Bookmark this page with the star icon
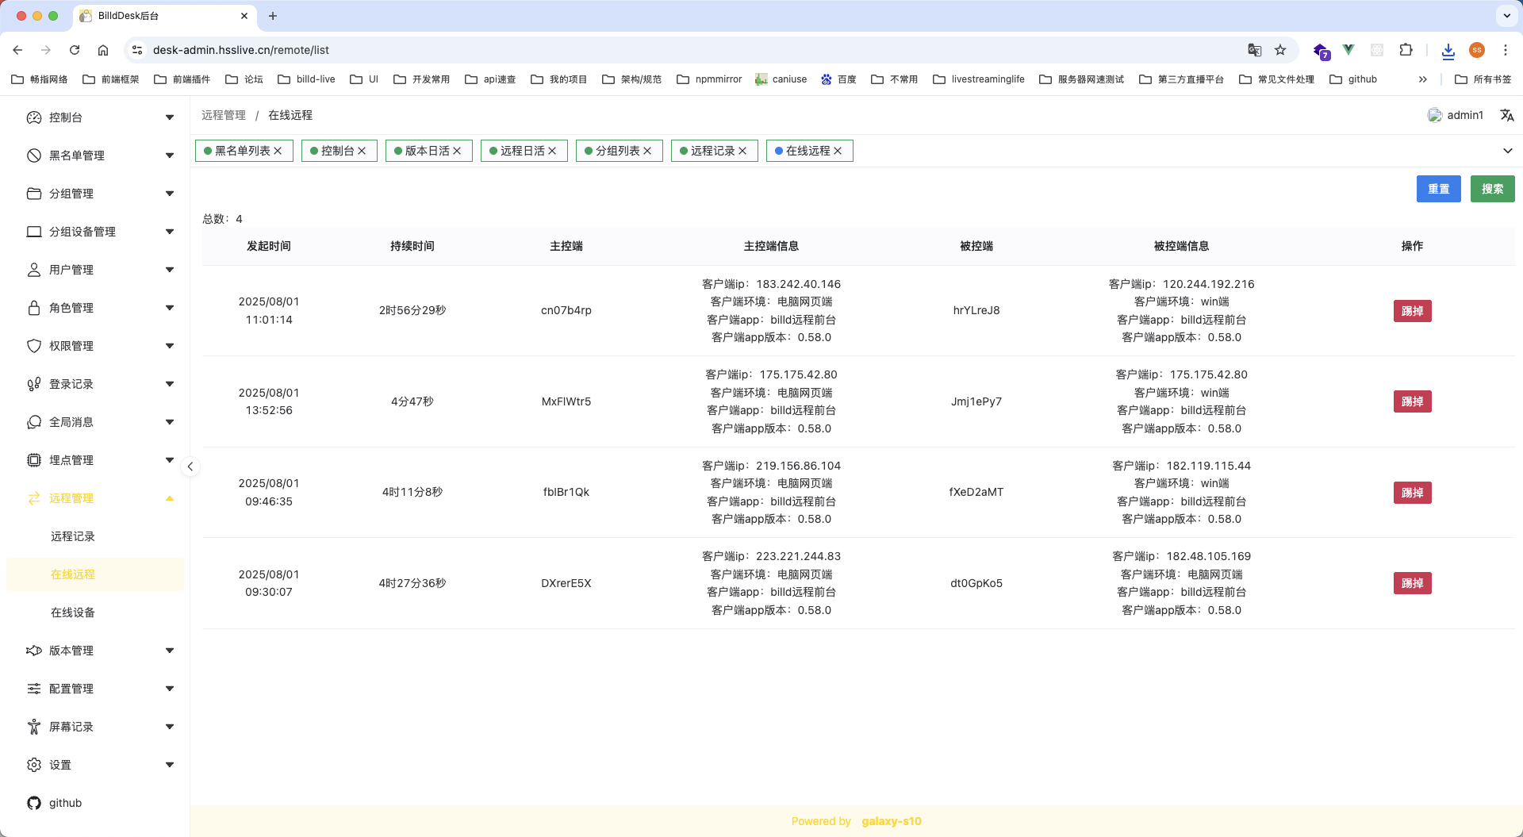Screen dimensions: 1523x837 tap(1280, 50)
